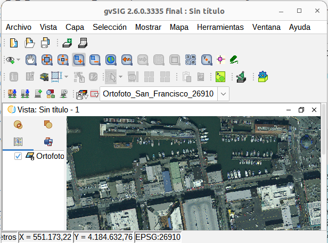Click the Zoom out tool
Screen dimensions: 328x243
[x=95, y=60]
